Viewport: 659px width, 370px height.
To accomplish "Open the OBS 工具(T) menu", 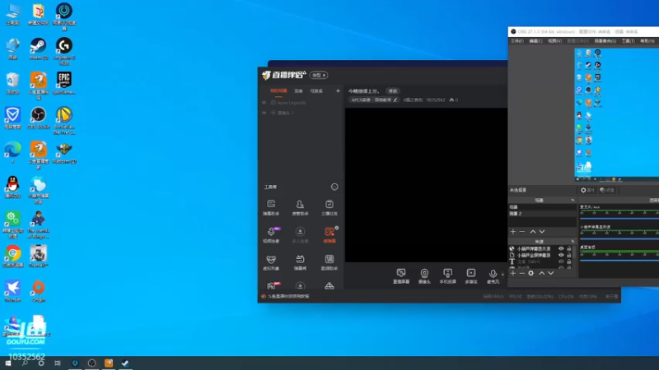I will 629,41.
